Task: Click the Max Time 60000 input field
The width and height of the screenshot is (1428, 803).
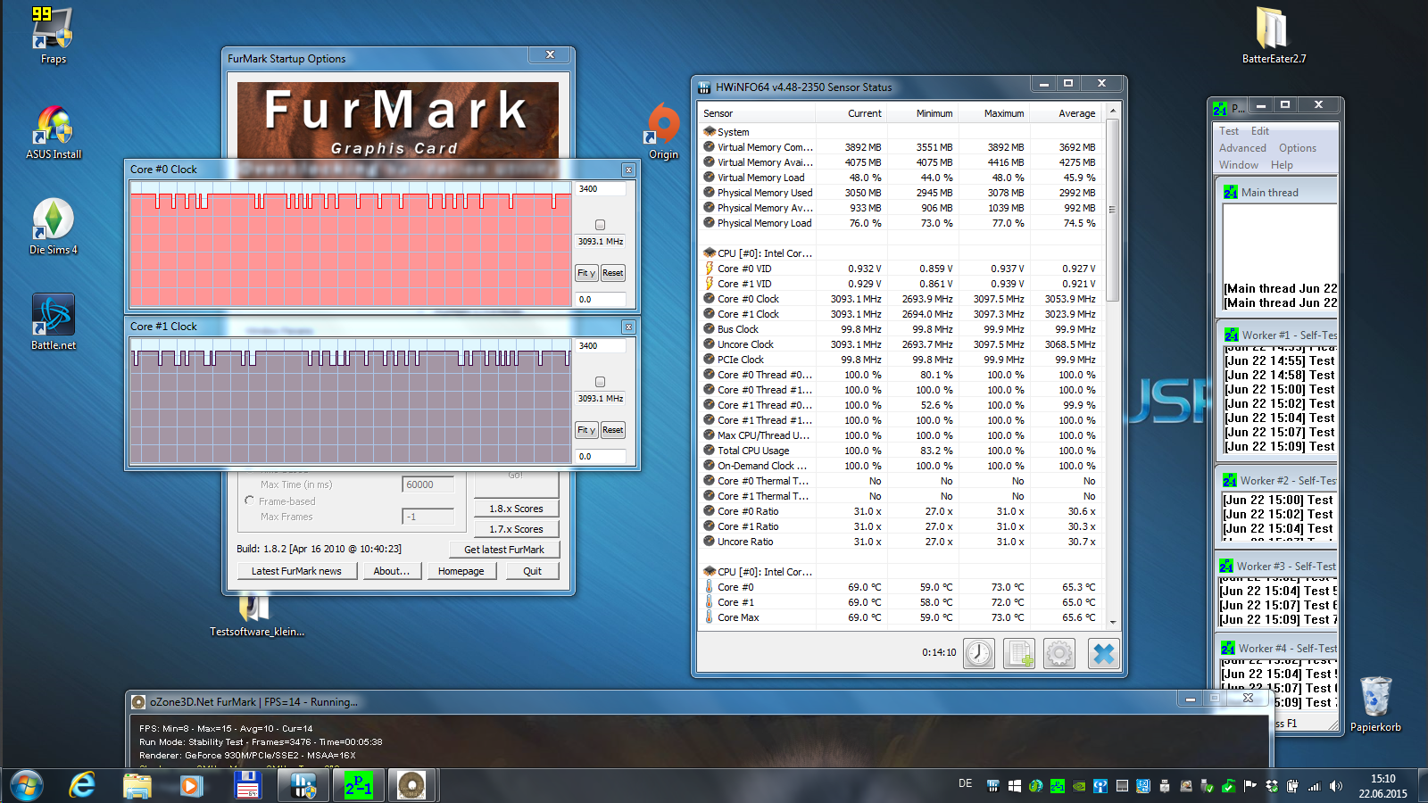Action: click(428, 484)
